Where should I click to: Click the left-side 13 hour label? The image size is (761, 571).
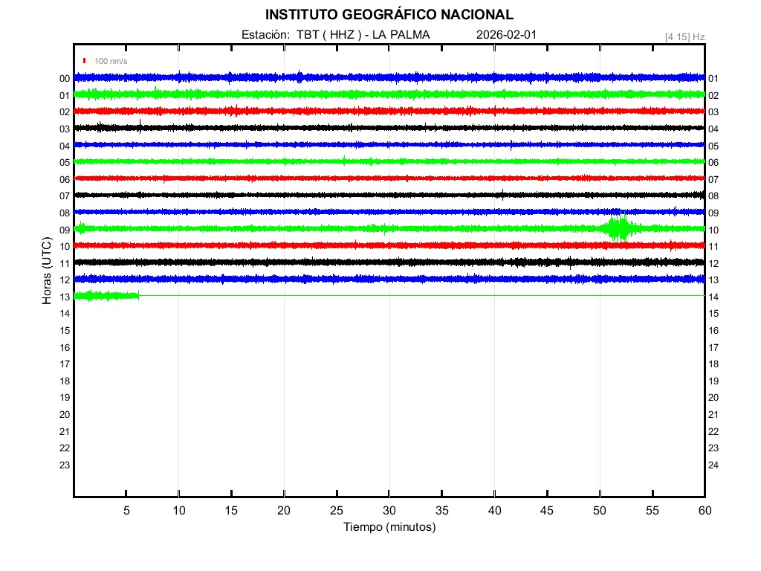(65, 297)
